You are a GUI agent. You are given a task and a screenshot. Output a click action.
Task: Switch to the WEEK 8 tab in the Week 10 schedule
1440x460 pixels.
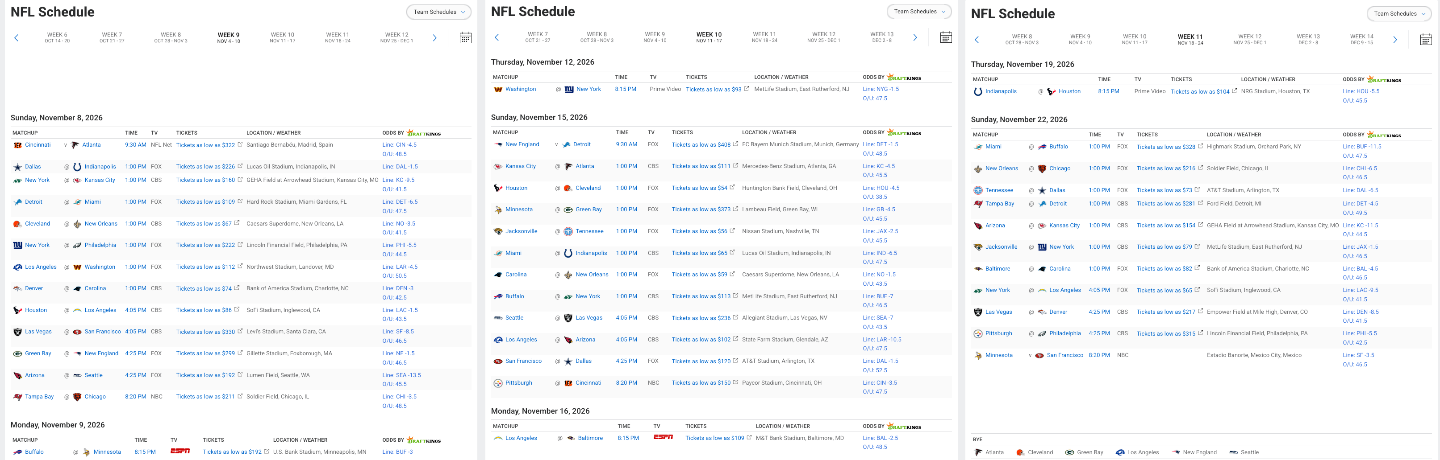coord(597,37)
